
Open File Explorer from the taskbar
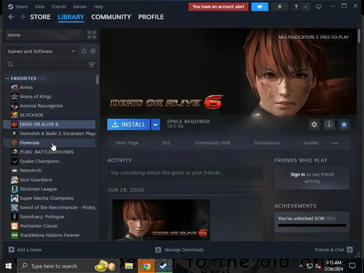click(129, 266)
